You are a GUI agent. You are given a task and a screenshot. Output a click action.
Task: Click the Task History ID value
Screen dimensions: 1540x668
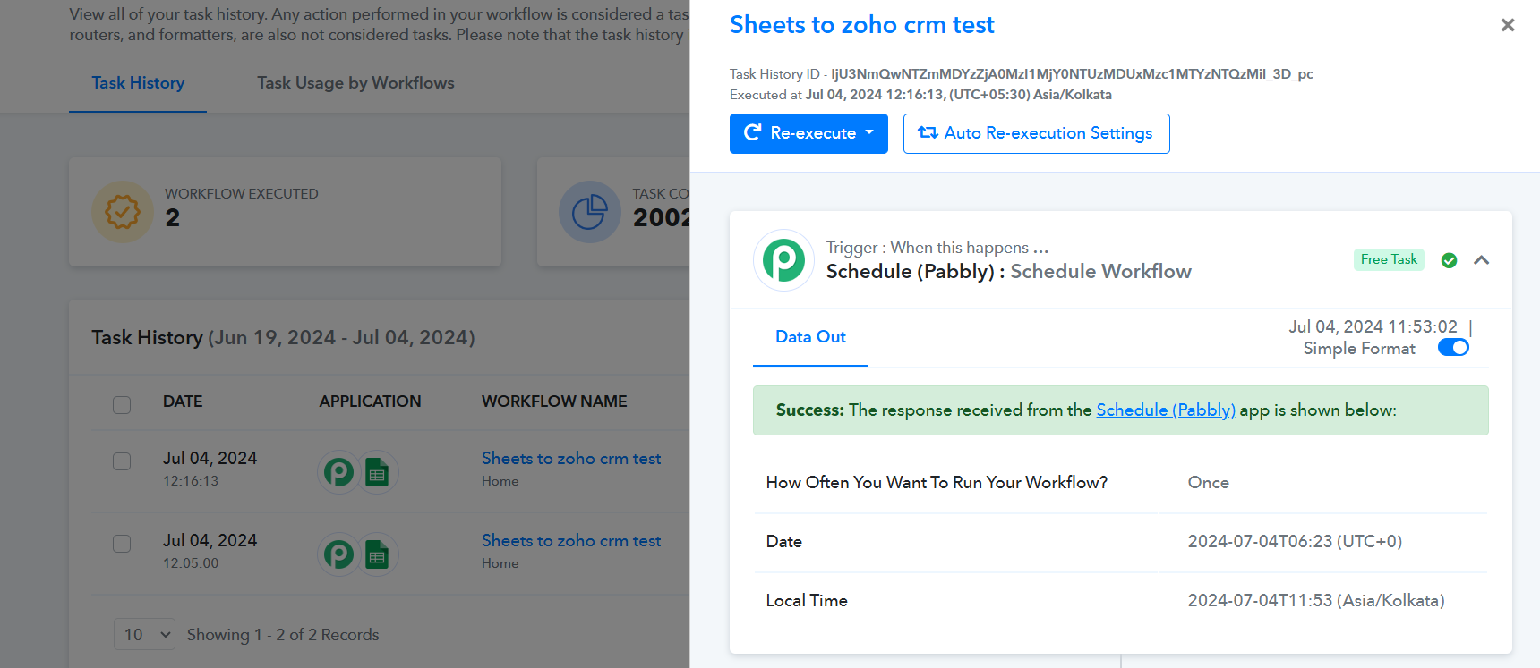1072,74
